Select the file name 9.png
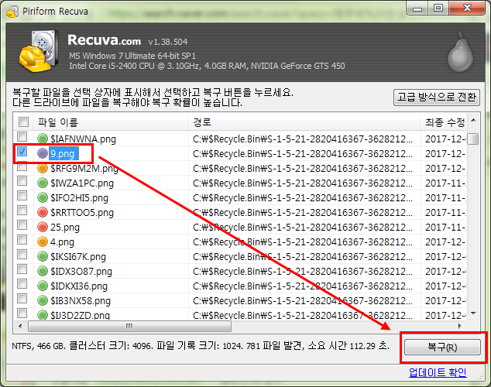 pyautogui.click(x=63, y=153)
